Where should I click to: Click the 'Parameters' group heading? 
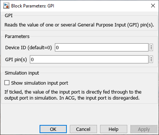17,37
